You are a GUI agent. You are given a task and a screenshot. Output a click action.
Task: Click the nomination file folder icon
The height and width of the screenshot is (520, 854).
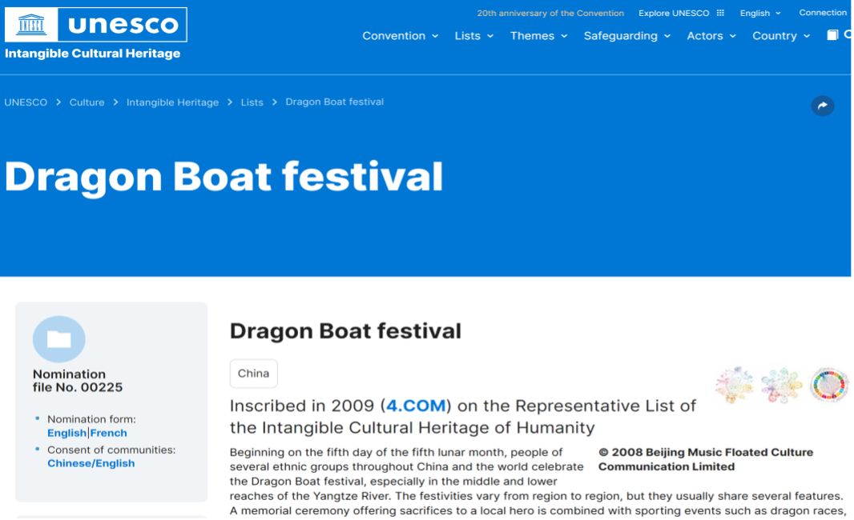click(61, 339)
